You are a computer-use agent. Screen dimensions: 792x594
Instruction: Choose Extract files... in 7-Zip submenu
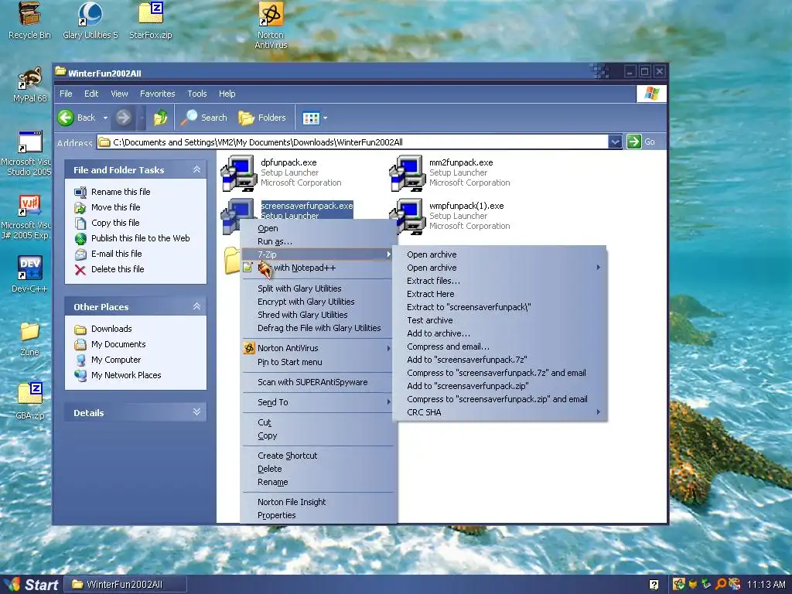tap(500, 281)
